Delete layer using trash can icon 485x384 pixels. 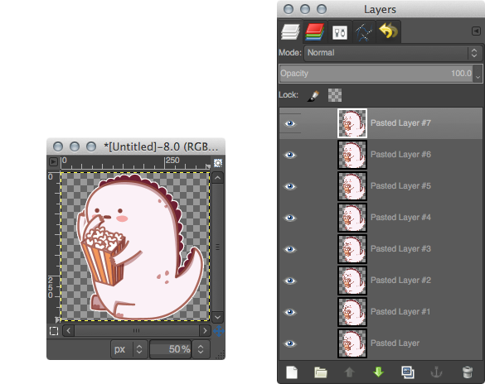pos(468,372)
